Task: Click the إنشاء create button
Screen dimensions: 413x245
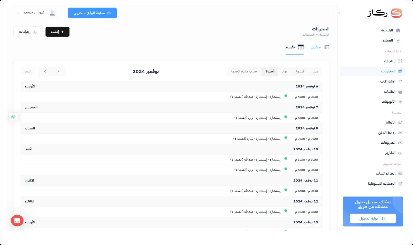Action: [57, 32]
